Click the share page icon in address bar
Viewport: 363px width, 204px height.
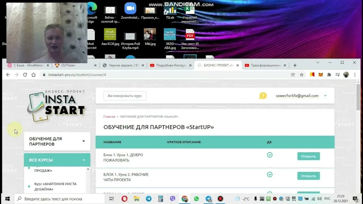293,75
